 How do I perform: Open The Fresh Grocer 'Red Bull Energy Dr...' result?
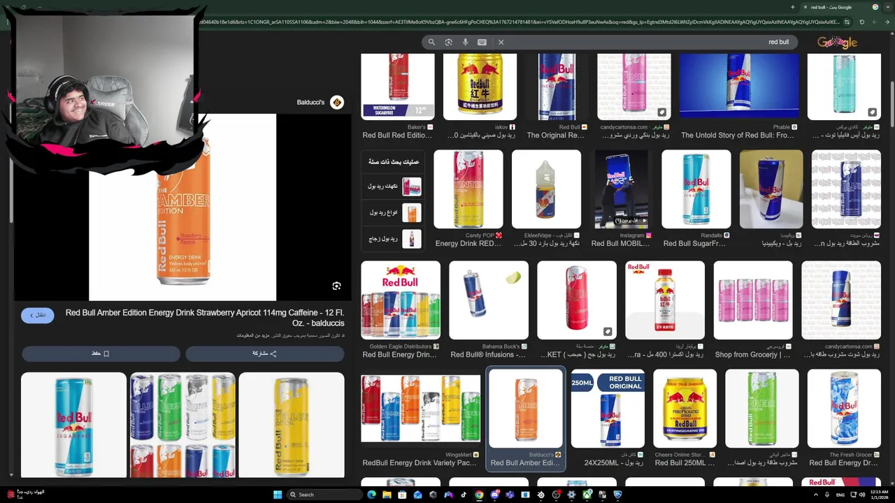(844, 419)
